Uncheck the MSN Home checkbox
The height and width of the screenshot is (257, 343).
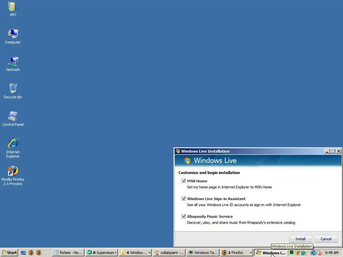point(184,181)
